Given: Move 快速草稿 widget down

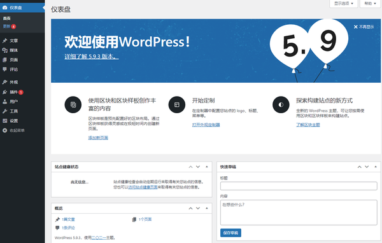Looking at the screenshot, I should click(x=367, y=167).
